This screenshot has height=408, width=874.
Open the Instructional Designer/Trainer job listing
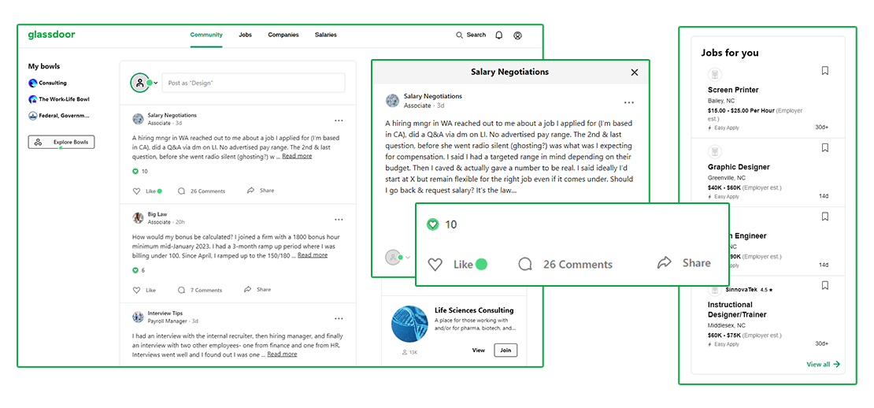pyautogui.click(x=738, y=310)
